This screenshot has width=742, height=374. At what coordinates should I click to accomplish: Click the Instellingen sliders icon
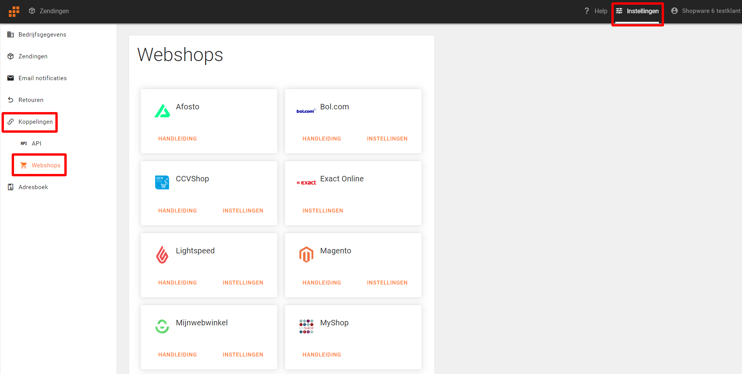619,11
